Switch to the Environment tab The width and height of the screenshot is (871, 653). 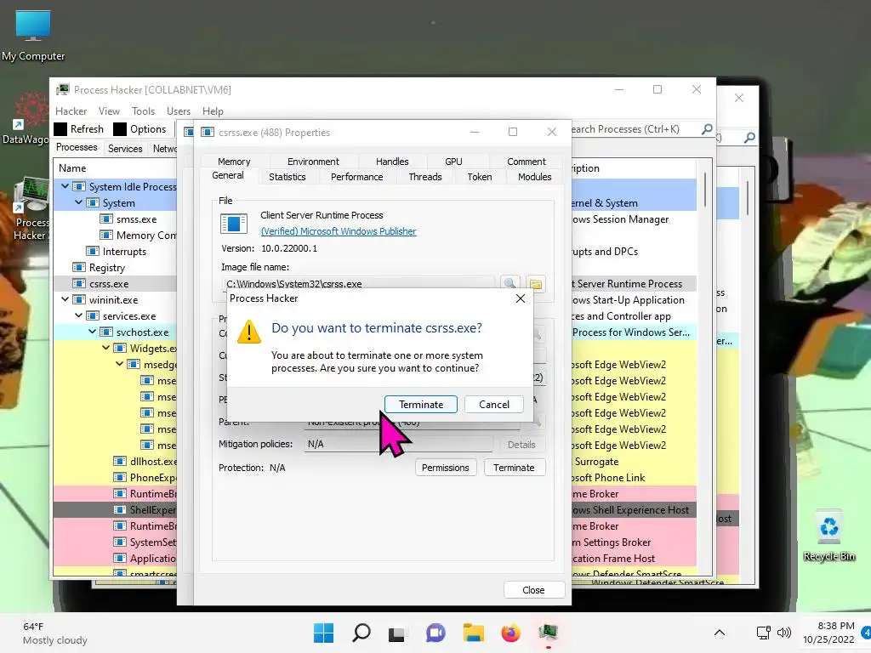[x=313, y=161]
